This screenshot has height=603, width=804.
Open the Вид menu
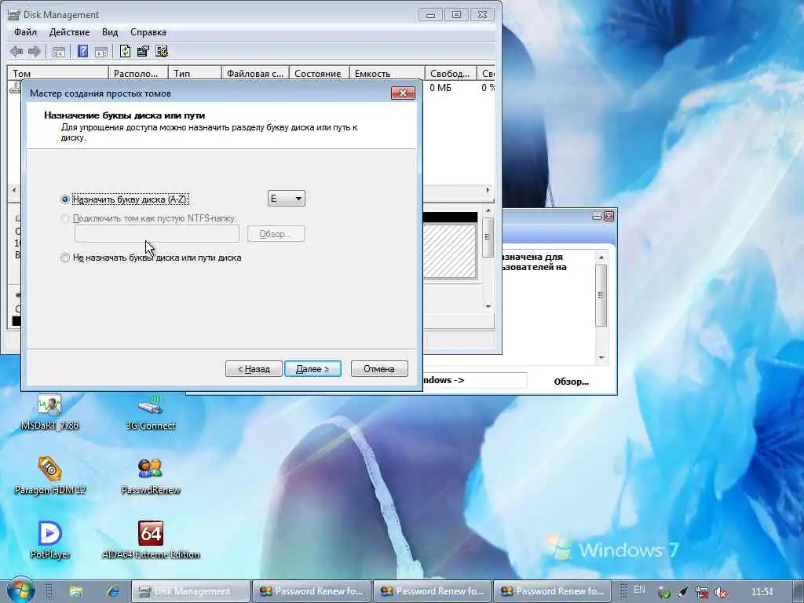click(110, 32)
